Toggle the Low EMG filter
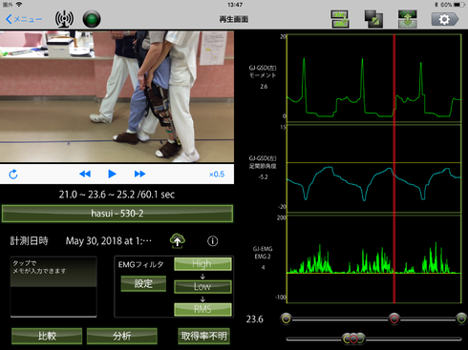This screenshot has height=350, width=468. [x=202, y=286]
